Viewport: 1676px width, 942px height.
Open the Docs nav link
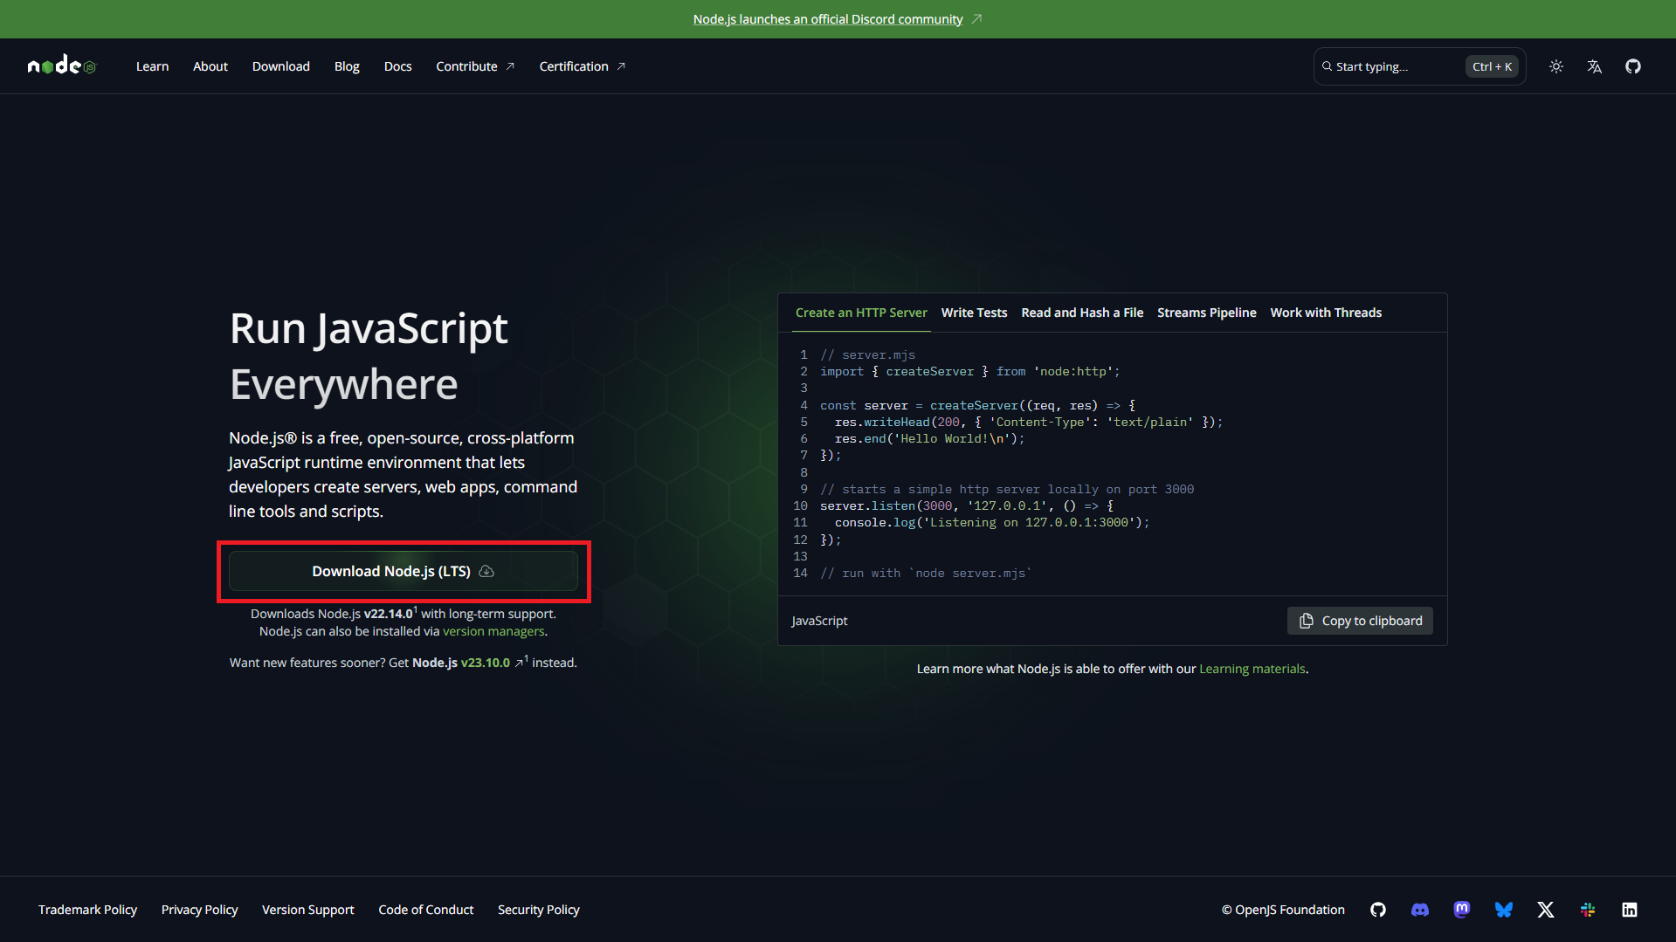pyautogui.click(x=398, y=66)
